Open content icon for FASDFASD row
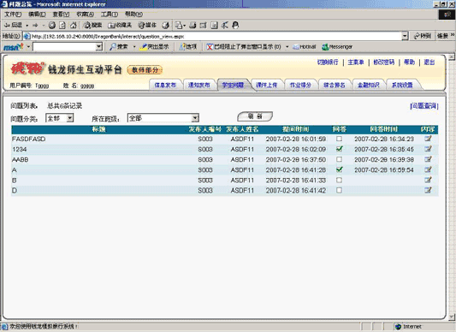456x332 pixels. click(428, 139)
